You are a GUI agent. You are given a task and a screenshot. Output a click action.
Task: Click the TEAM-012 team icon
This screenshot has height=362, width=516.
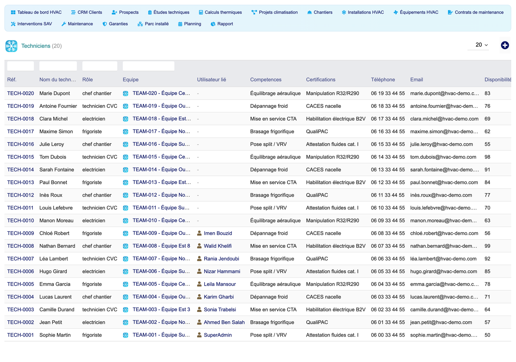(126, 195)
